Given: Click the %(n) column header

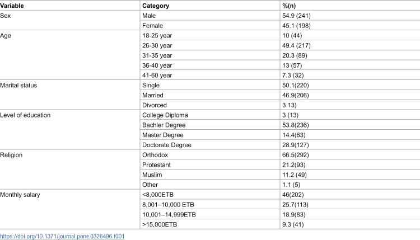Looking at the screenshot, I should [289, 6].
